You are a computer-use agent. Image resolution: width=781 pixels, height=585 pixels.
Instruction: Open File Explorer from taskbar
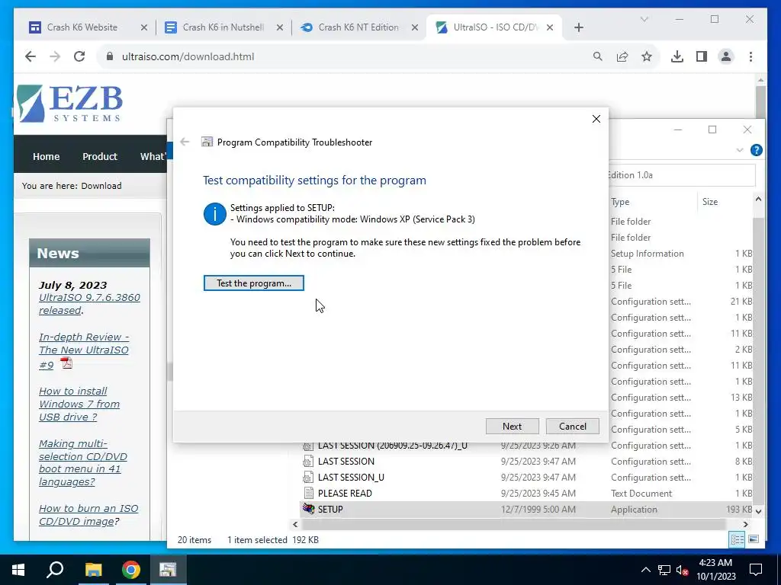coord(93,570)
